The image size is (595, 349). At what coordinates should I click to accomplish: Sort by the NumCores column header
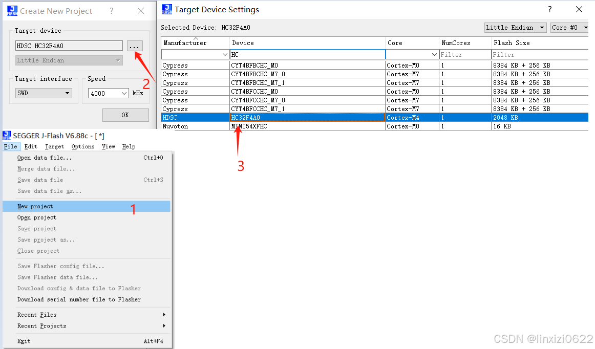click(x=465, y=43)
